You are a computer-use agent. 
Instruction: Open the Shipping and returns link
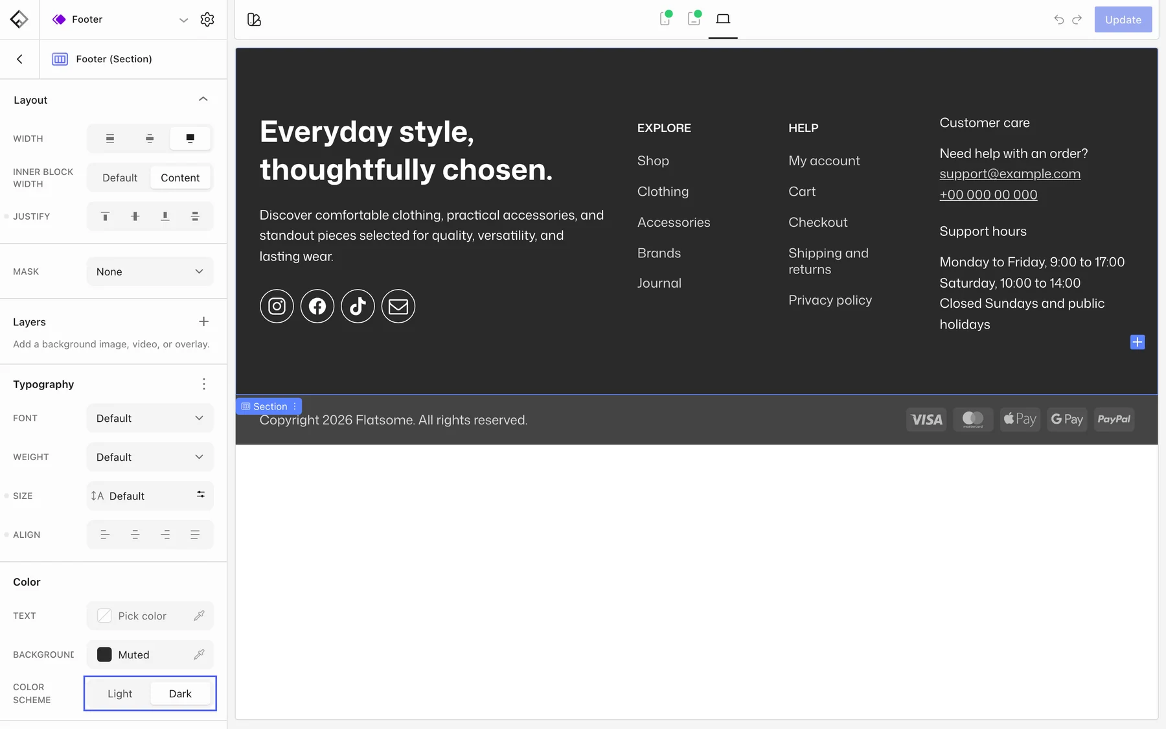(x=829, y=261)
